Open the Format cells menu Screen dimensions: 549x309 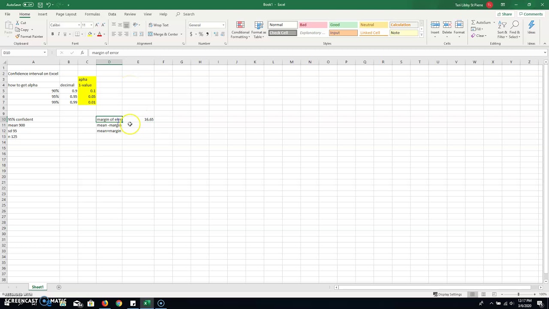pos(459,29)
